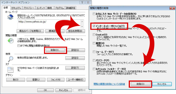Open the コンテンツ tab
Viewport: 176px width, 94px height.
(x=41, y=8)
